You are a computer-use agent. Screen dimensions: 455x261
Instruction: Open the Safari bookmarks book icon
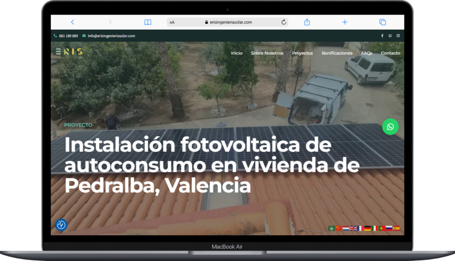pyautogui.click(x=148, y=22)
